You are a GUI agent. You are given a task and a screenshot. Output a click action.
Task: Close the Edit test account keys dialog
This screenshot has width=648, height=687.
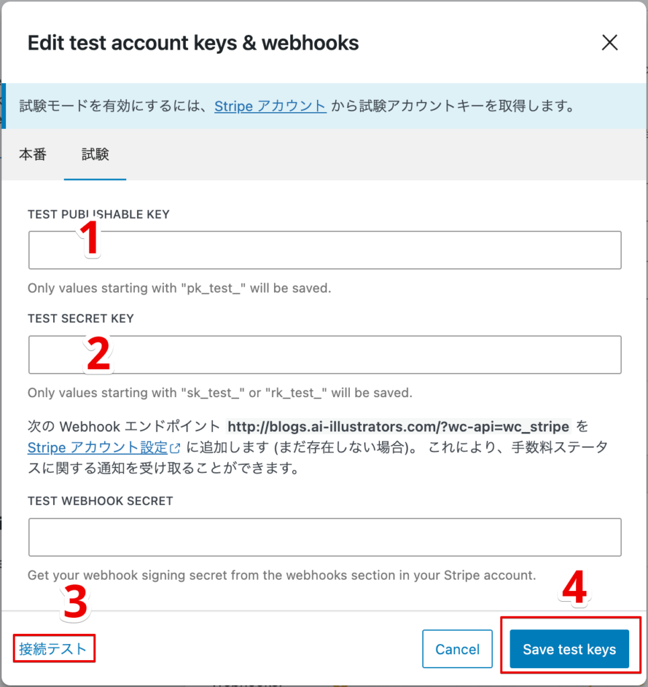click(610, 43)
